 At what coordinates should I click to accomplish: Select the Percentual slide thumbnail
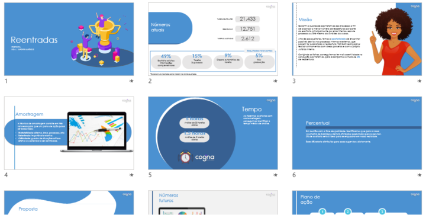357,133
